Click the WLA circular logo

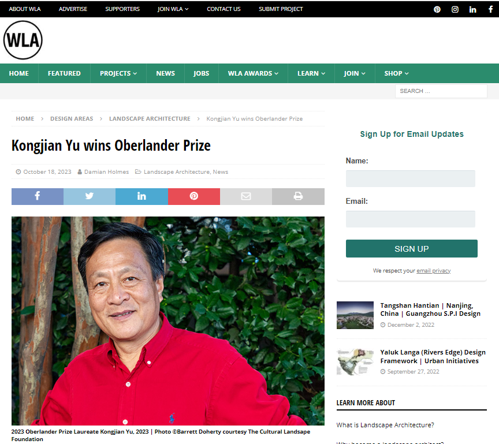[x=23, y=40]
